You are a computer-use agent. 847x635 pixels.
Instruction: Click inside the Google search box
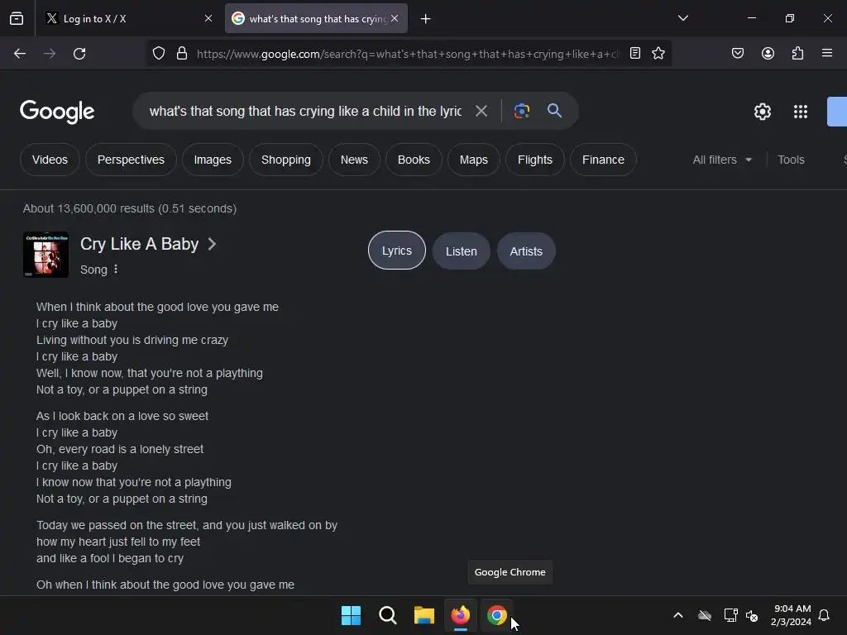306,112
